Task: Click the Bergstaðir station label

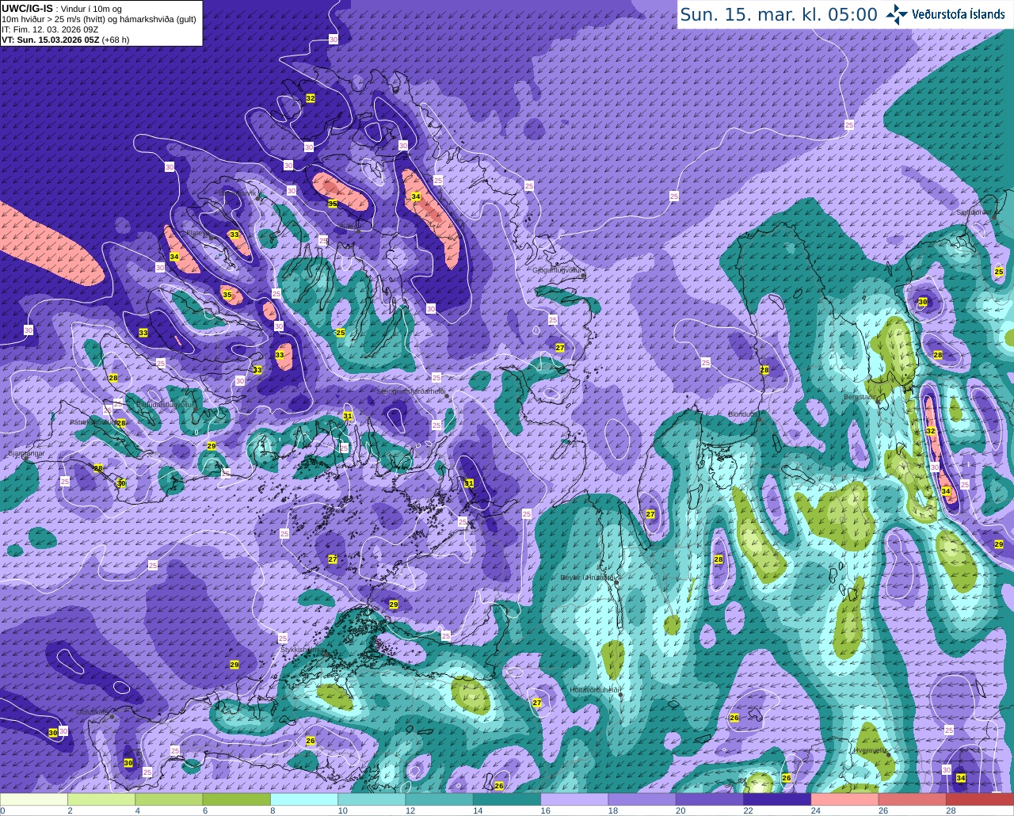Action: (862, 397)
